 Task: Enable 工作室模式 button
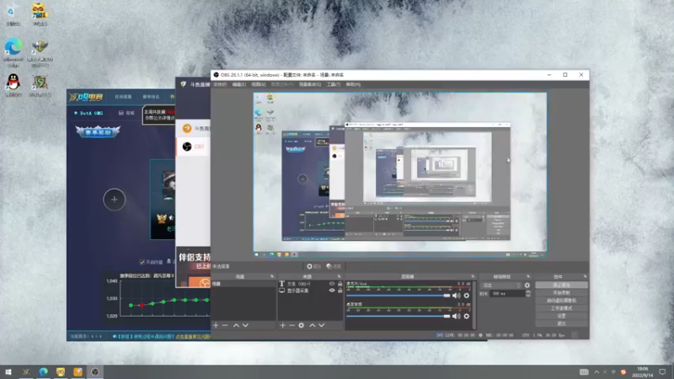[x=561, y=308]
